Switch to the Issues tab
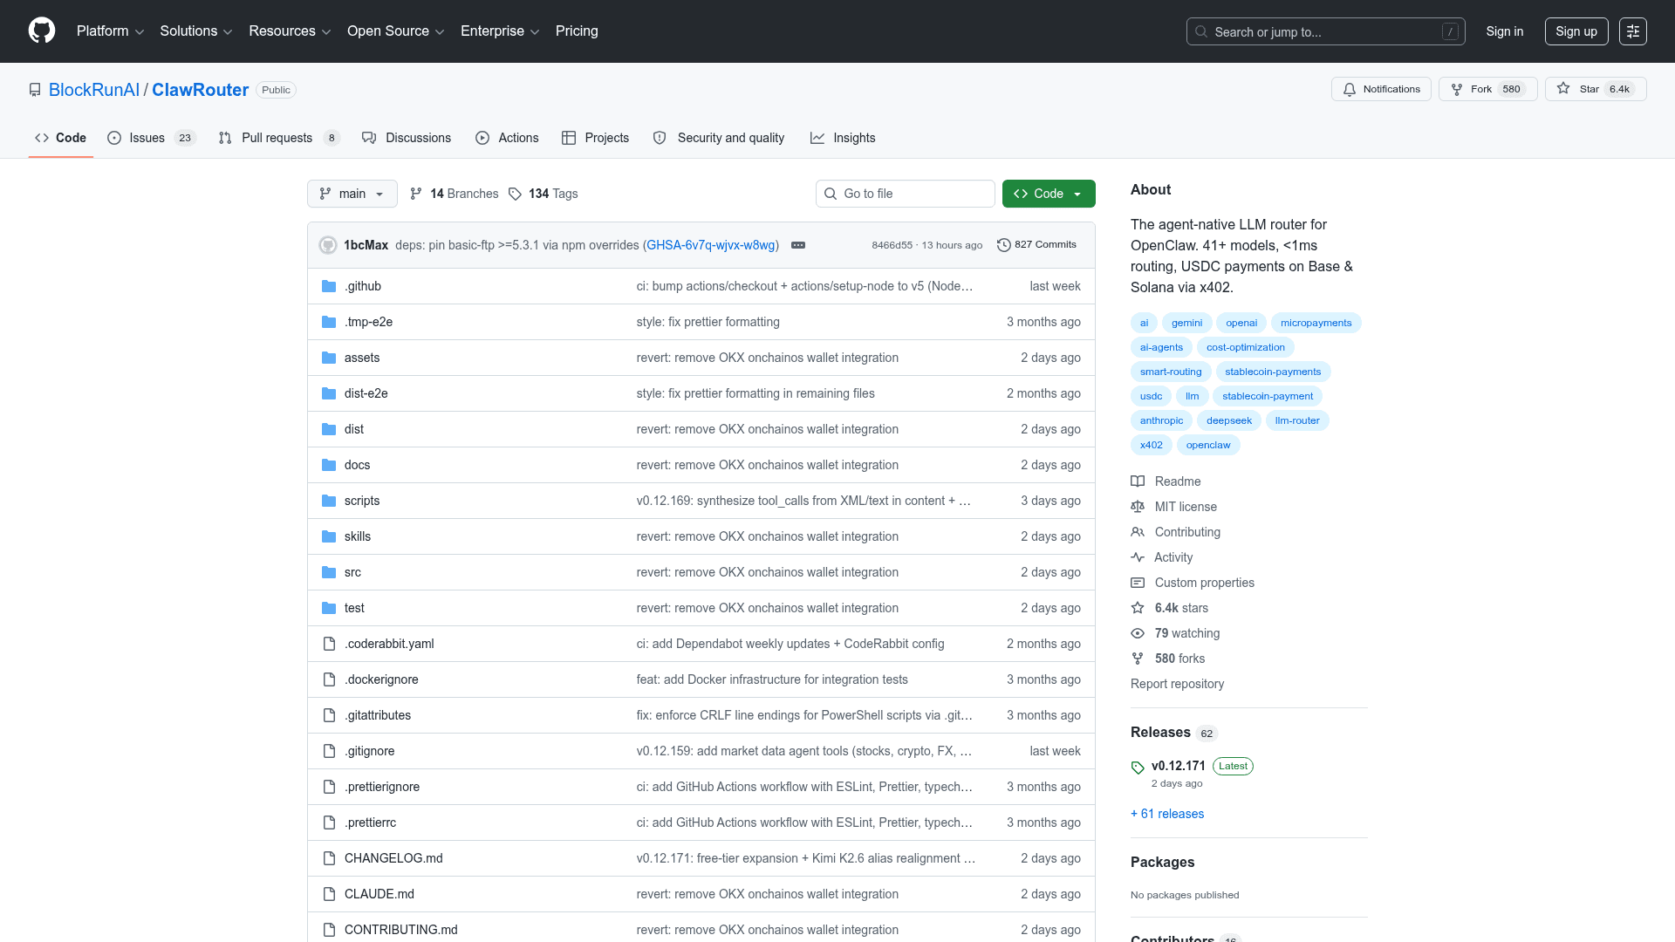Screen dimensions: 1675x942 coord(152,138)
